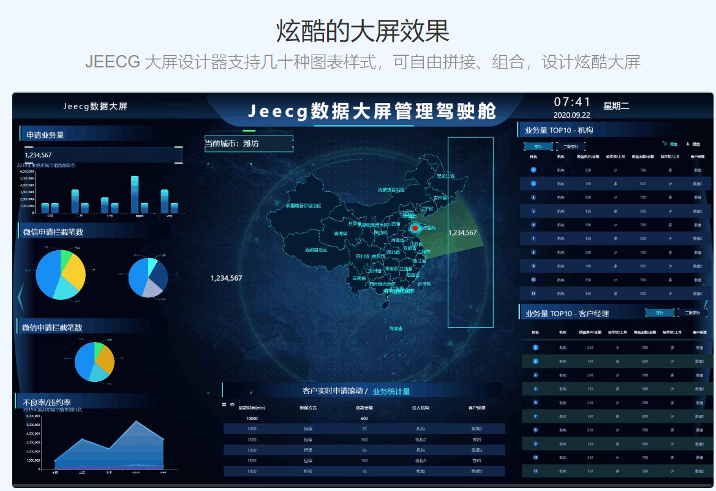Click the red location marker on the map
This screenshot has height=491, width=716.
415,227
